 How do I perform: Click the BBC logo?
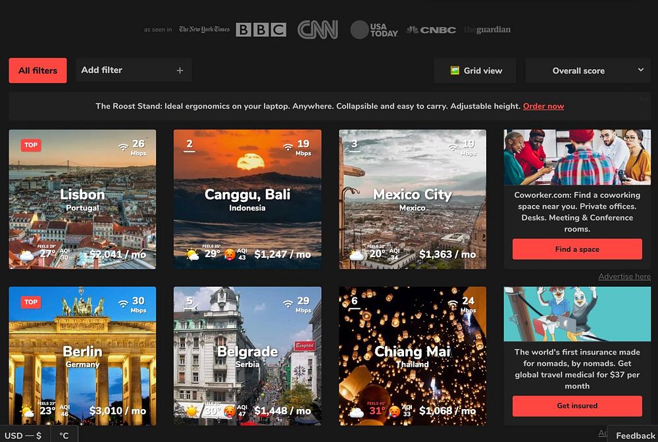pos(261,30)
